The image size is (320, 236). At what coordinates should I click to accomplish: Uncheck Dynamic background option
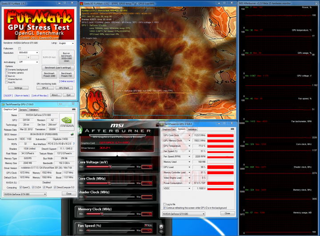point(6,70)
